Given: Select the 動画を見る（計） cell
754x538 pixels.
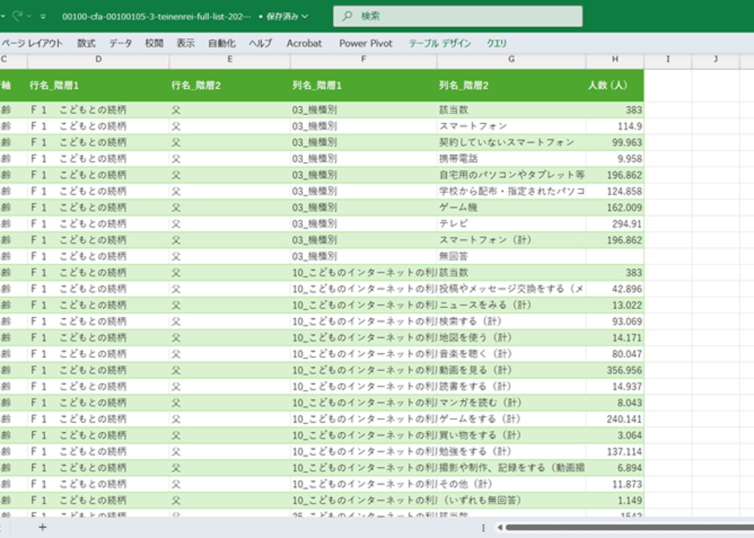Looking at the screenshot, I should 511,370.
